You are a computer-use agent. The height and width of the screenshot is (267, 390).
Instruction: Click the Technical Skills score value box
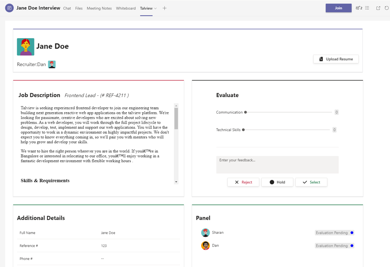pos(335,130)
